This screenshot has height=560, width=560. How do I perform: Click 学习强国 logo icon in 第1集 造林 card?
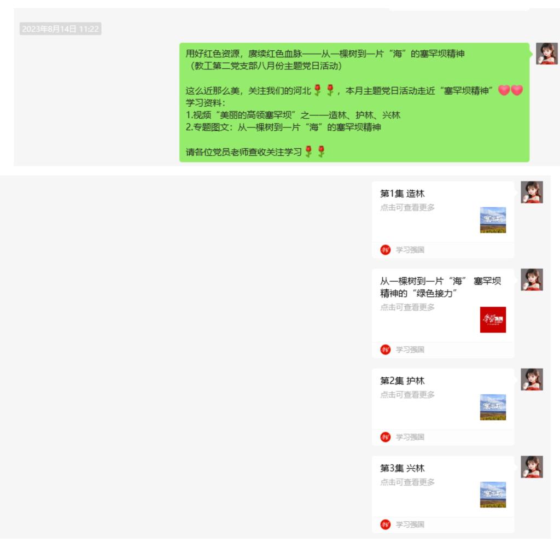coord(386,250)
